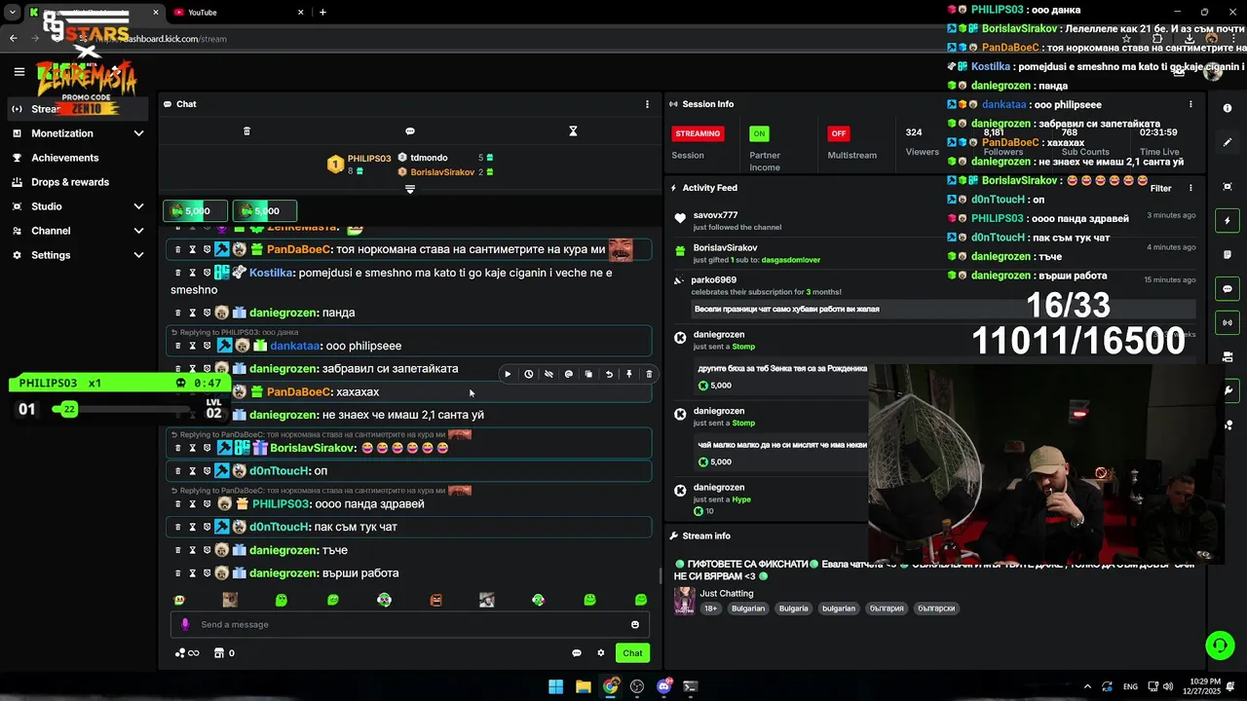Open Session Info three-dot menu
This screenshot has width=1247, height=701.
coord(1190,104)
